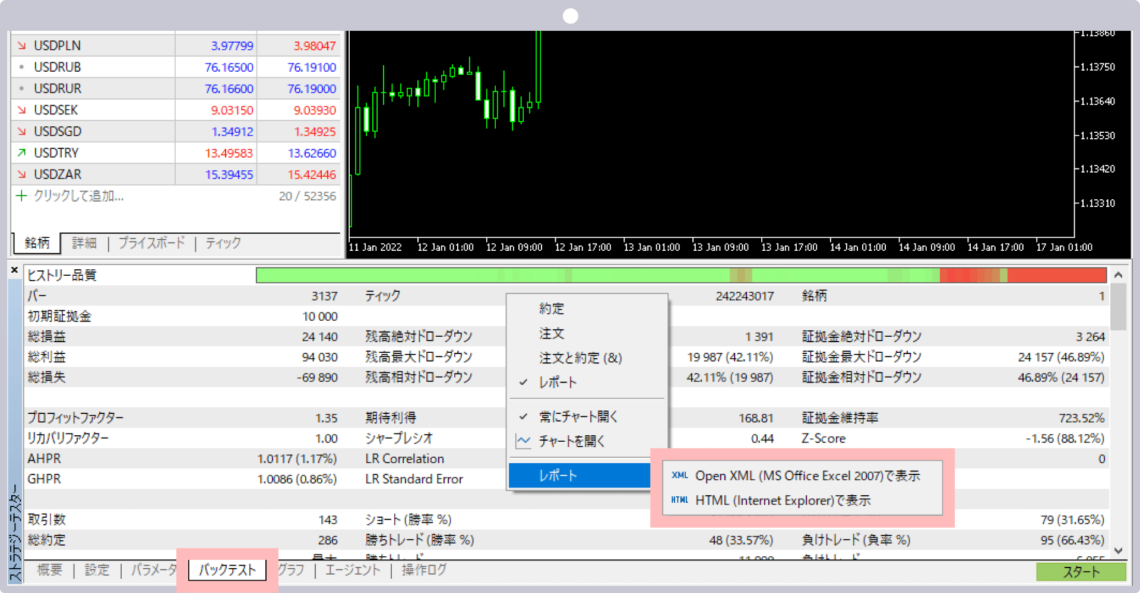Click the Z-Score value -1.56 (88.12%)
The width and height of the screenshot is (1140, 593).
click(1065, 438)
